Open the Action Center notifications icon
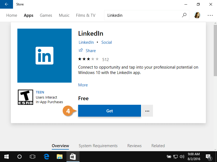The image size is (217, 162). pos(209,157)
